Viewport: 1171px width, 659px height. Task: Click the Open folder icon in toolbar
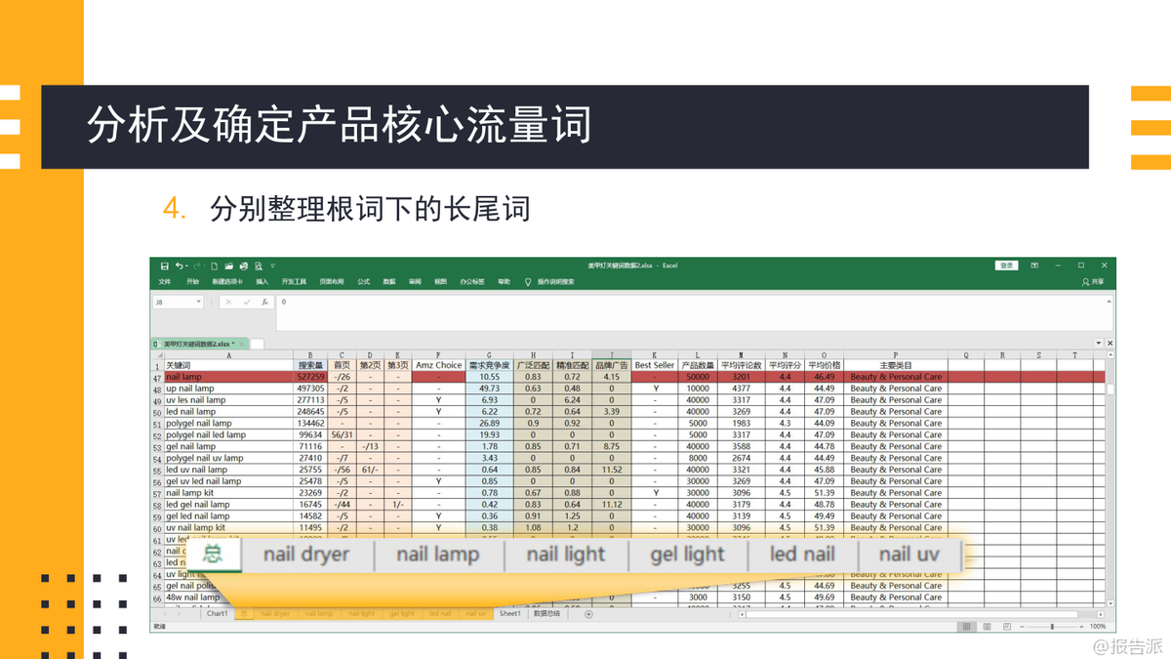(x=228, y=266)
